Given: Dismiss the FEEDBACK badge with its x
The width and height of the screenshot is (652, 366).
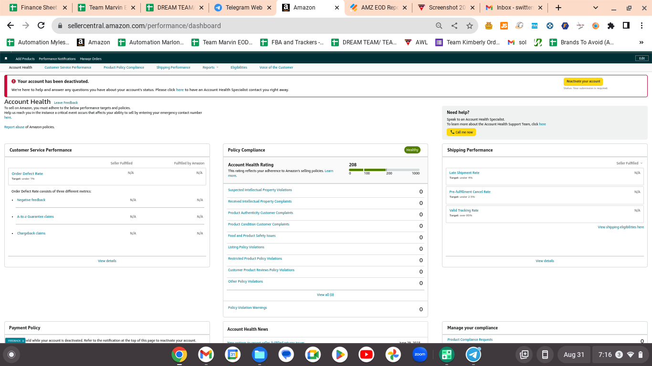Looking at the screenshot, I should click(23, 341).
